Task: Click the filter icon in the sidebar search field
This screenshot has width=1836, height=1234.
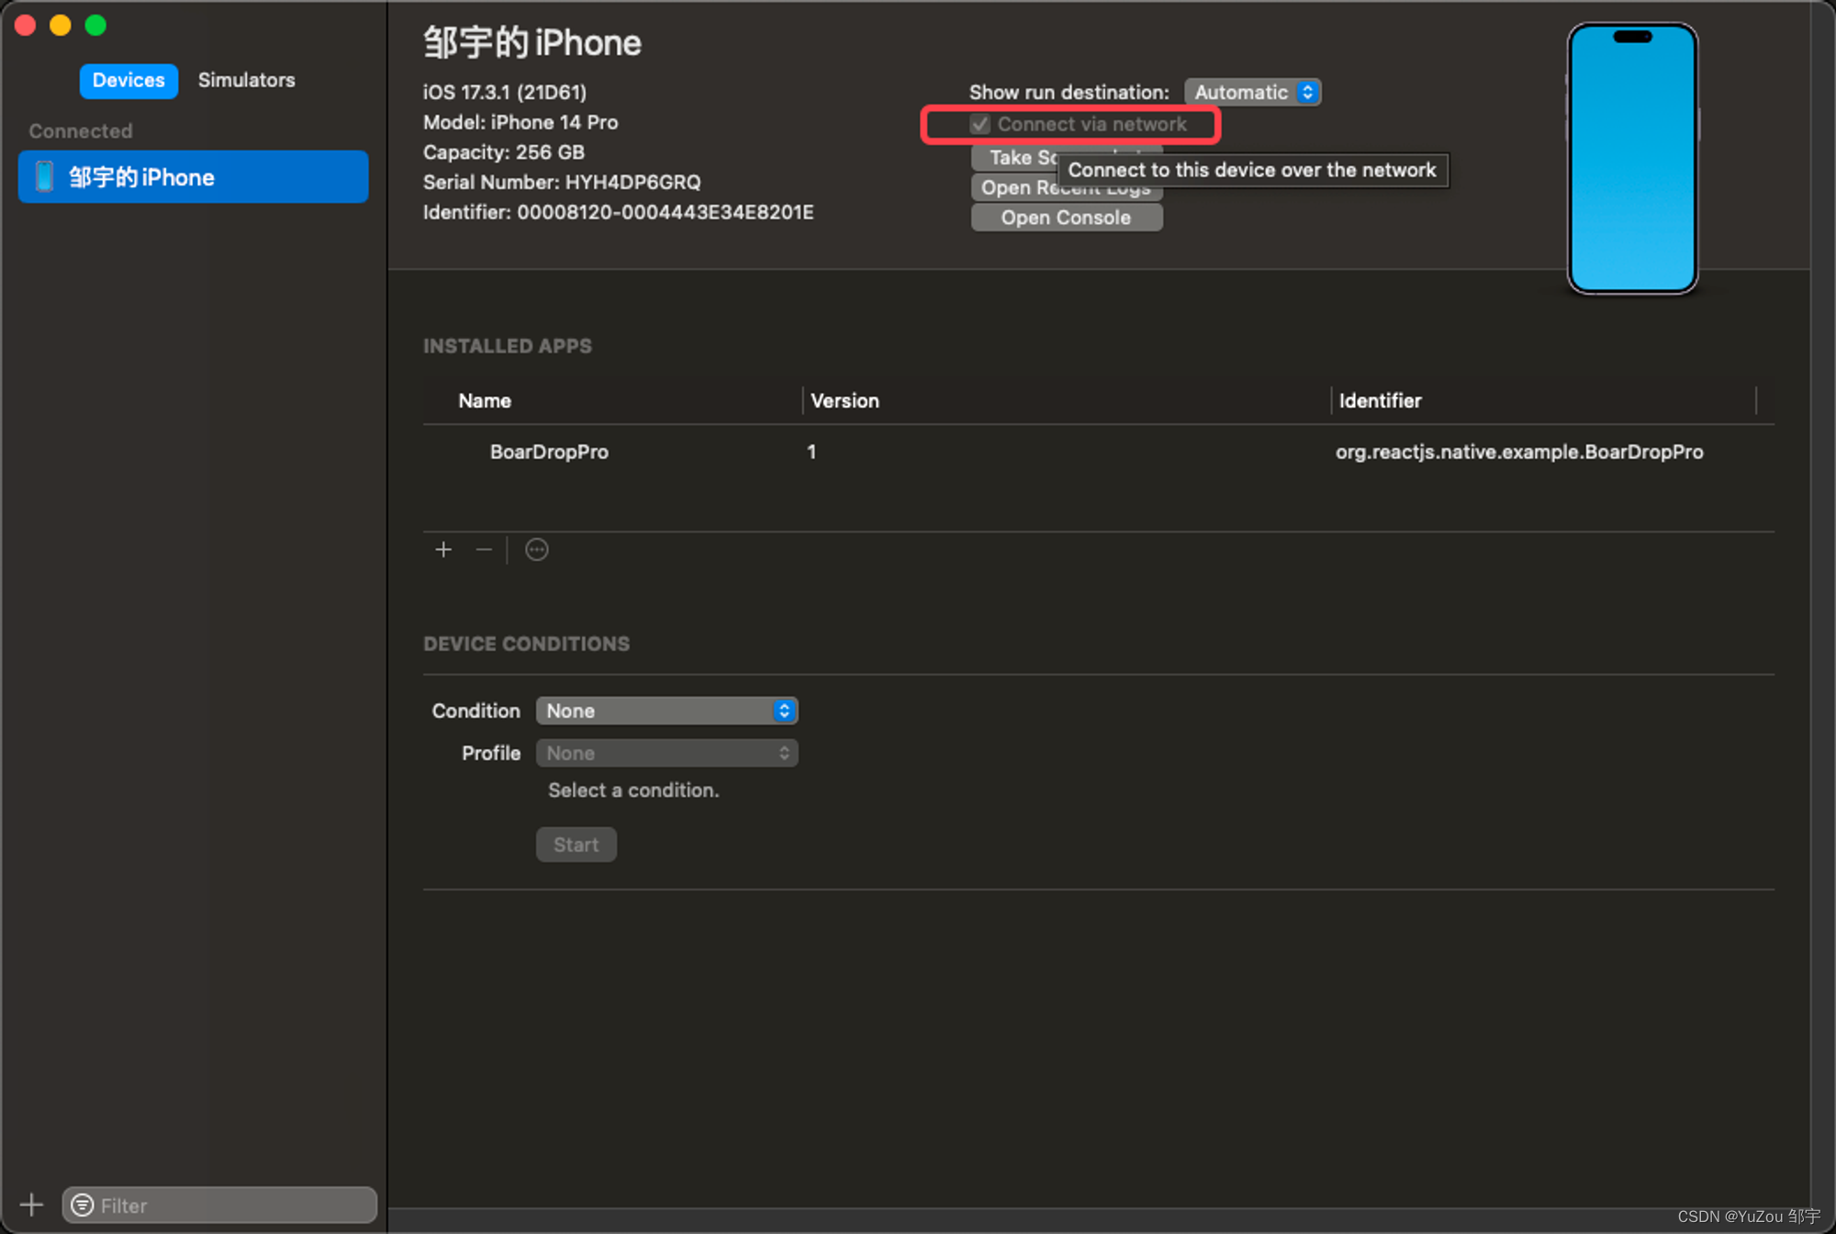Action: 83,1205
